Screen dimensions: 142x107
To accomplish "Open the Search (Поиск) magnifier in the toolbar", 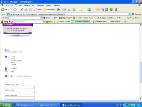I will tap(38, 10).
